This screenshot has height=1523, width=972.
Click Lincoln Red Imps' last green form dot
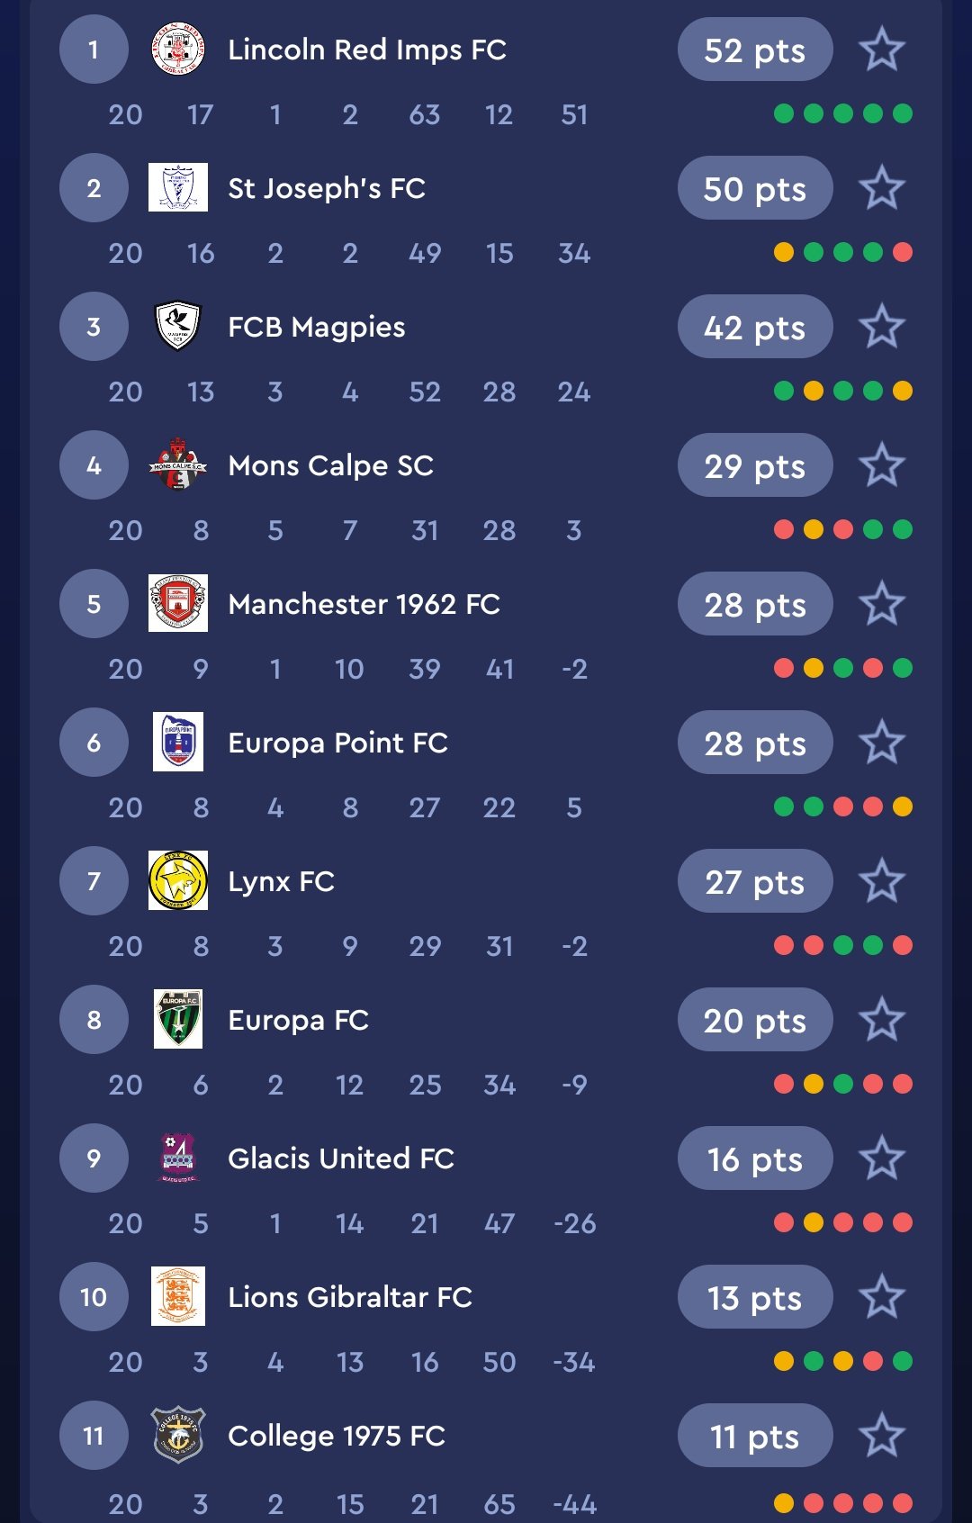pyautogui.click(x=903, y=113)
